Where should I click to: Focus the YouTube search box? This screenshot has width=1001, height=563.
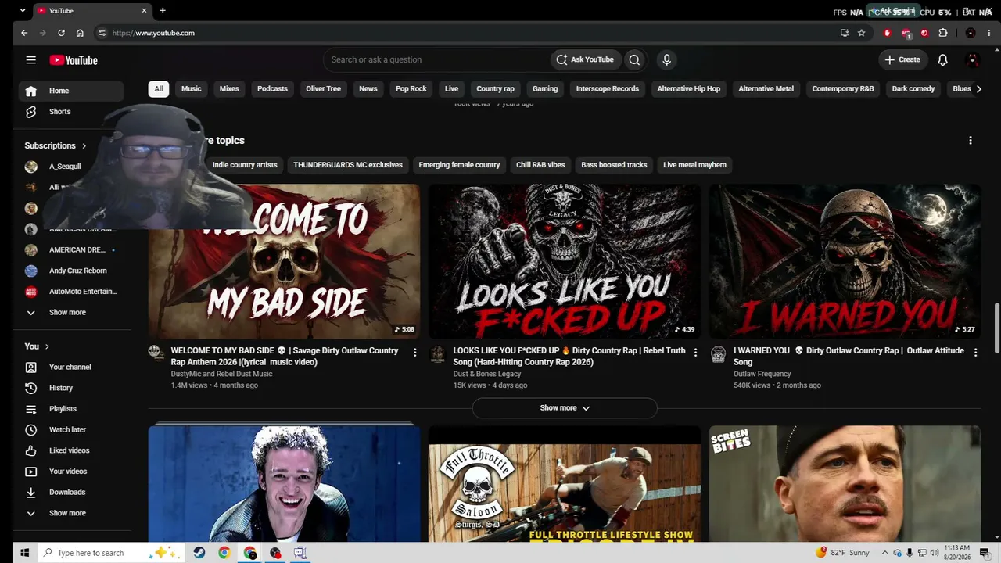[x=436, y=59]
